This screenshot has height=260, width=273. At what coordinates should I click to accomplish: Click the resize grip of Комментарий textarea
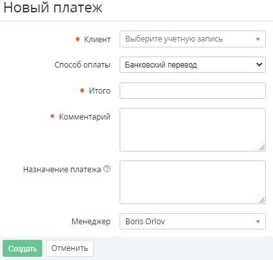coord(262,148)
